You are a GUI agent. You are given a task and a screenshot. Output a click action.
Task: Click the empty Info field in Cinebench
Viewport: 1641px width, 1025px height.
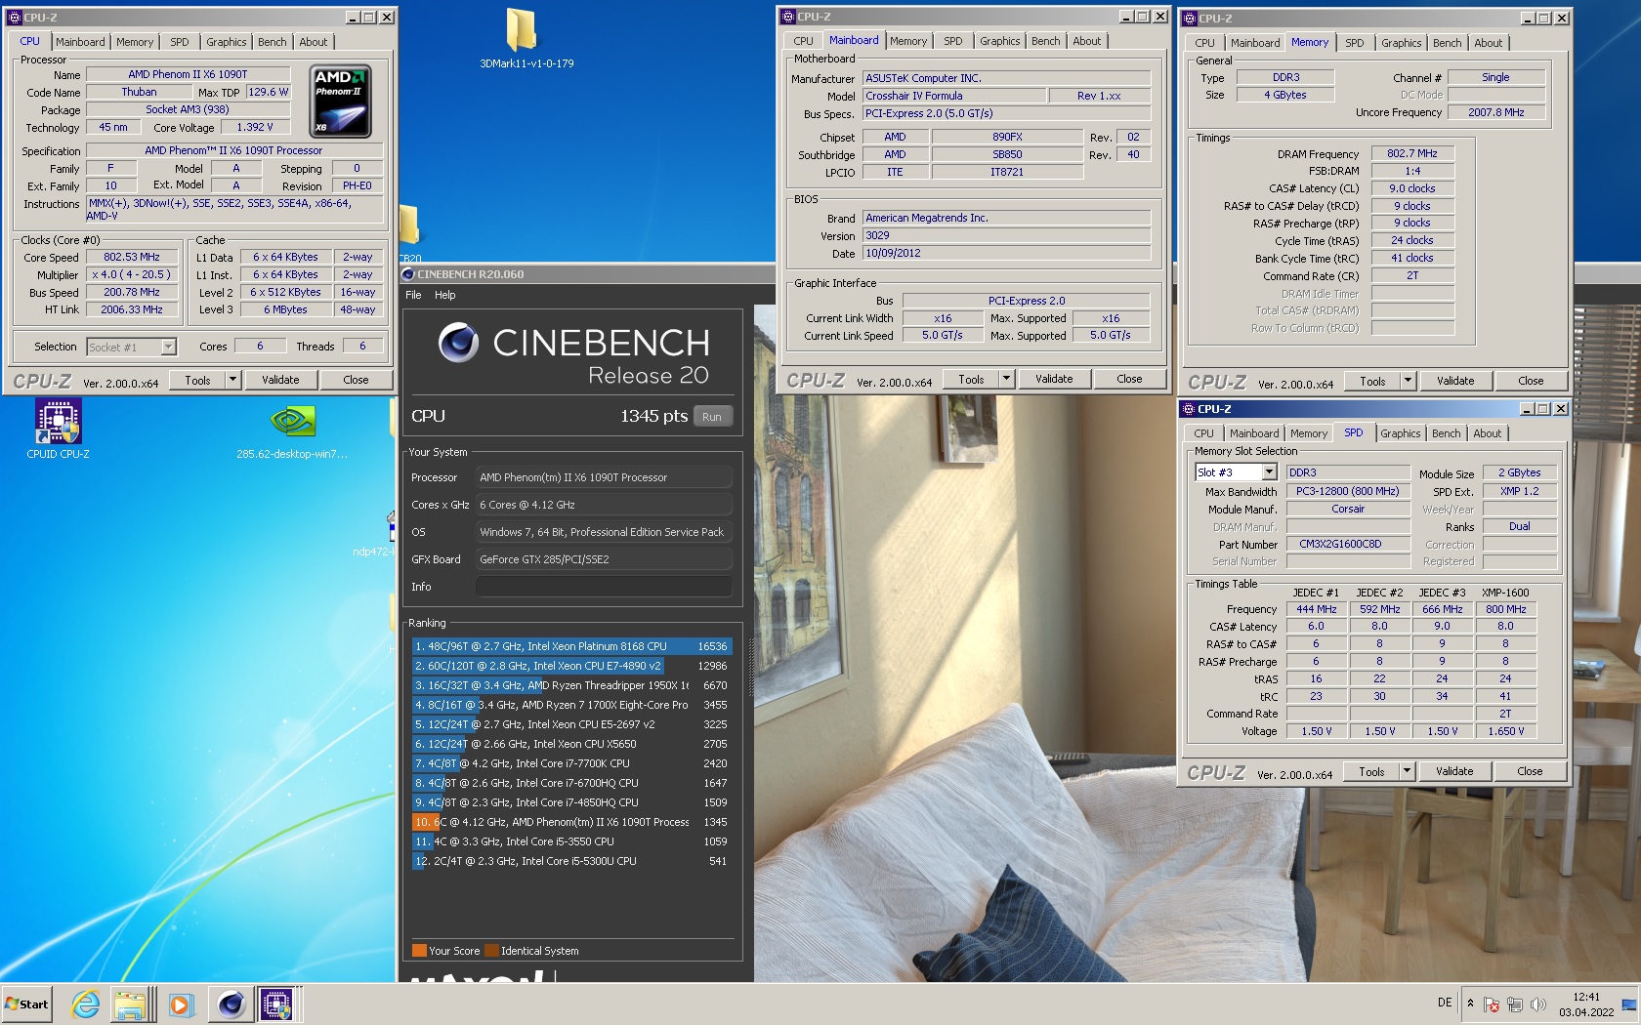click(604, 587)
